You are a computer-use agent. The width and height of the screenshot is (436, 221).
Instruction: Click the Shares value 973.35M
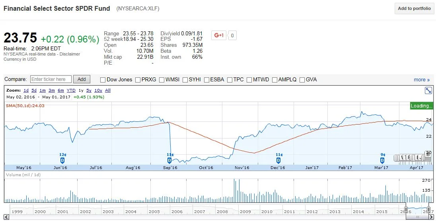[193, 45]
